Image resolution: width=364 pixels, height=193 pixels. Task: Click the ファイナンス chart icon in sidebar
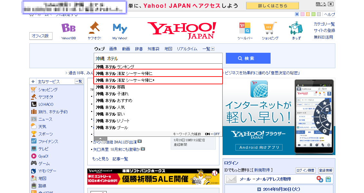pyautogui.click(x=34, y=141)
